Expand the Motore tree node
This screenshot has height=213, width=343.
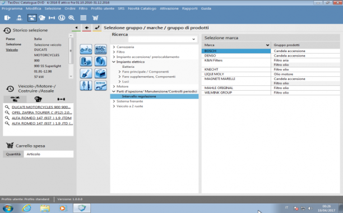tap(114, 86)
